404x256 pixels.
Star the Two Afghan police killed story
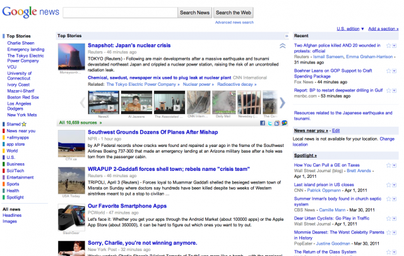tap(389, 45)
